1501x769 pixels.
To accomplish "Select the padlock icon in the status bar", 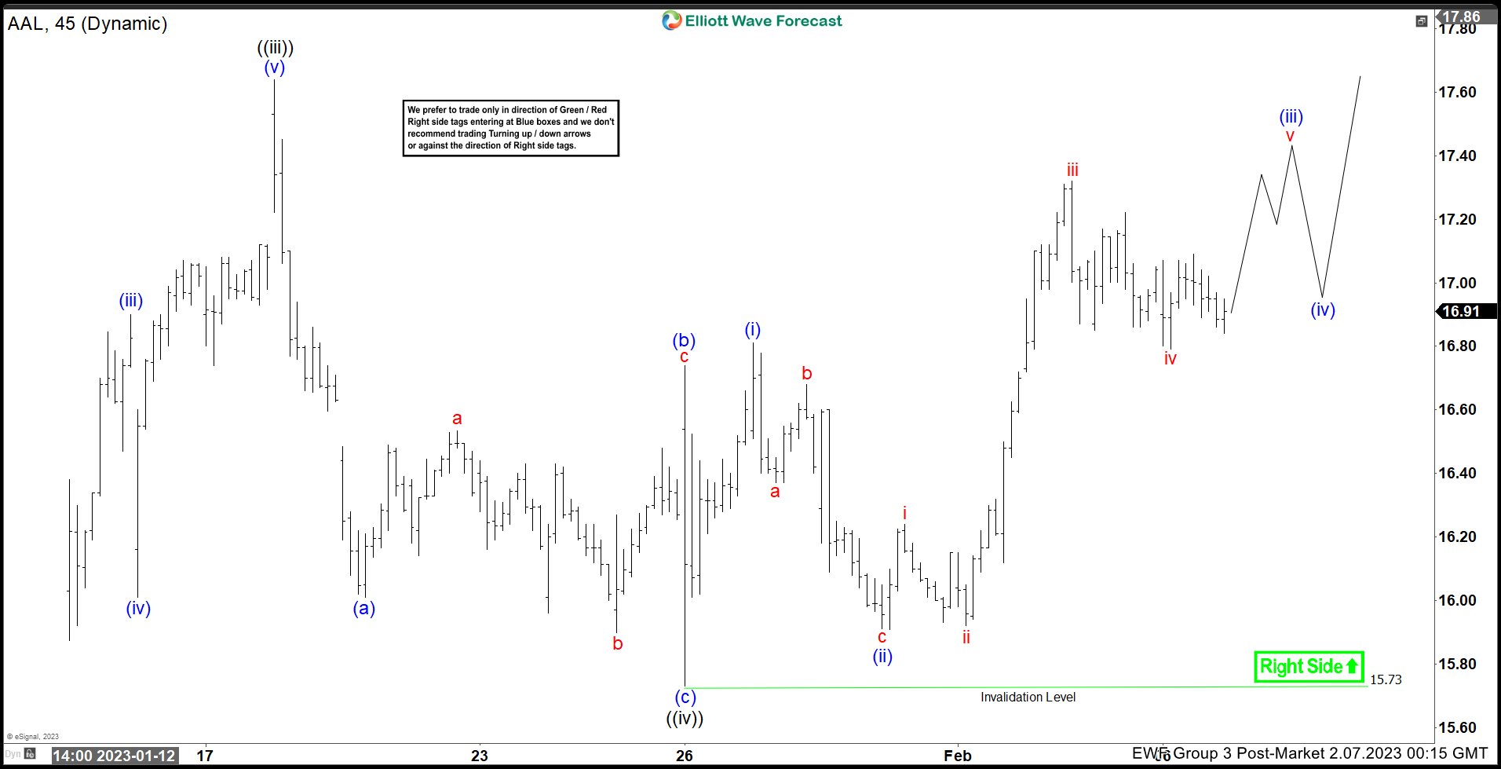I will pos(30,753).
